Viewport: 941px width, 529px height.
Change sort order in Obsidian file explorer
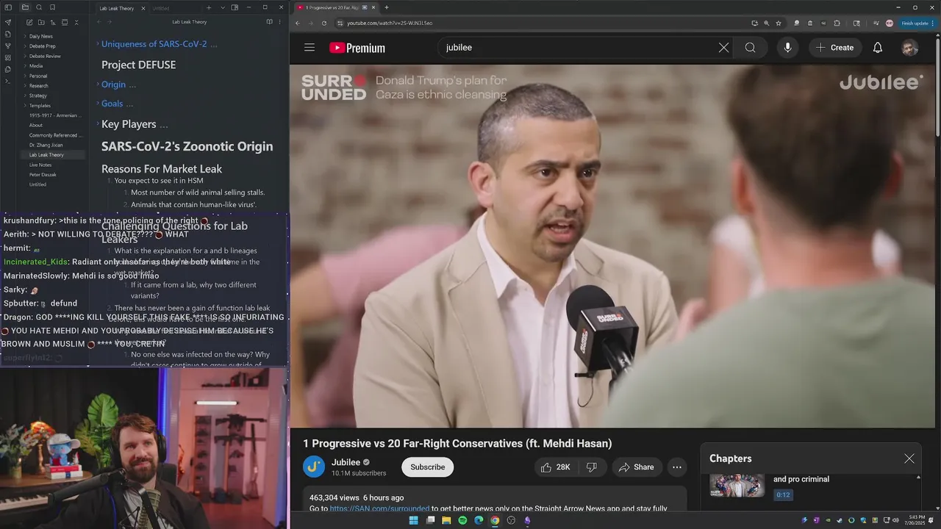tap(53, 22)
